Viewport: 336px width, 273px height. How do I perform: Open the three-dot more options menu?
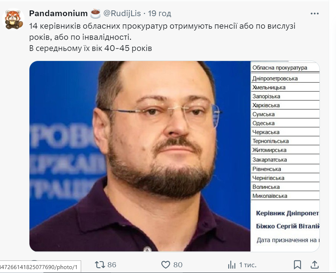tap(314, 14)
